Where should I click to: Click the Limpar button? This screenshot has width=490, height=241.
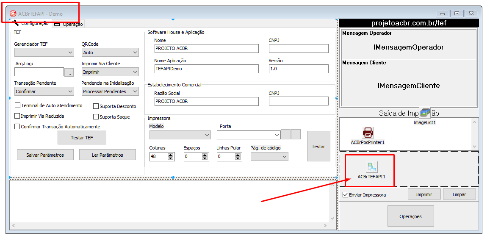460,194
